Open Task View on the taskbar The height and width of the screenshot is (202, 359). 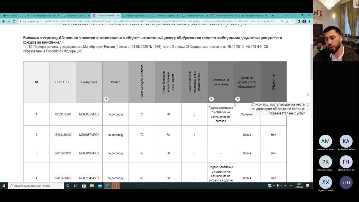(75, 186)
